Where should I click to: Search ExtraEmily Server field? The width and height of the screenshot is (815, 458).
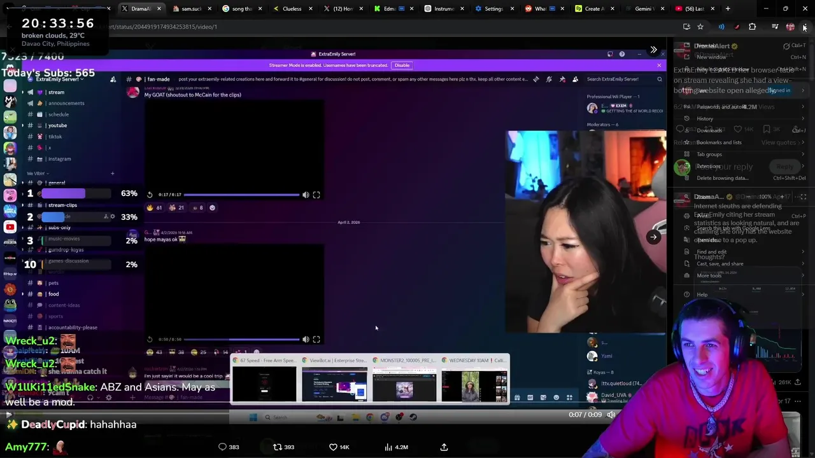tap(624, 79)
